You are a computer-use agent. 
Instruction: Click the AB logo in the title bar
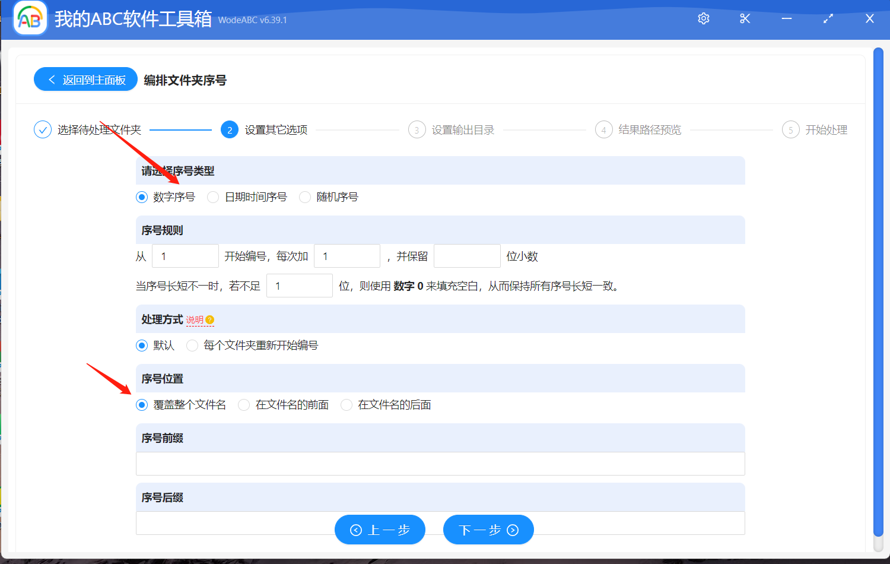29,18
